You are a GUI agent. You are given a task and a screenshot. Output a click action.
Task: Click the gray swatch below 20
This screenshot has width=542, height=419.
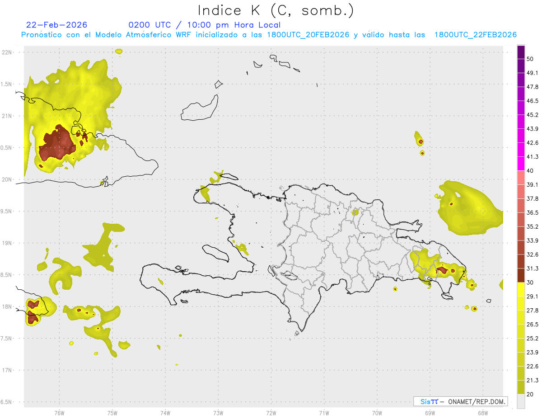pos(521,401)
